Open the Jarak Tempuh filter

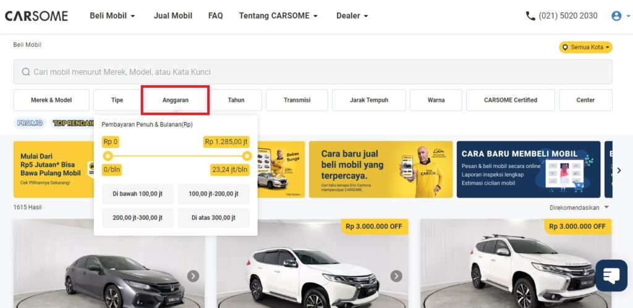[x=369, y=100]
